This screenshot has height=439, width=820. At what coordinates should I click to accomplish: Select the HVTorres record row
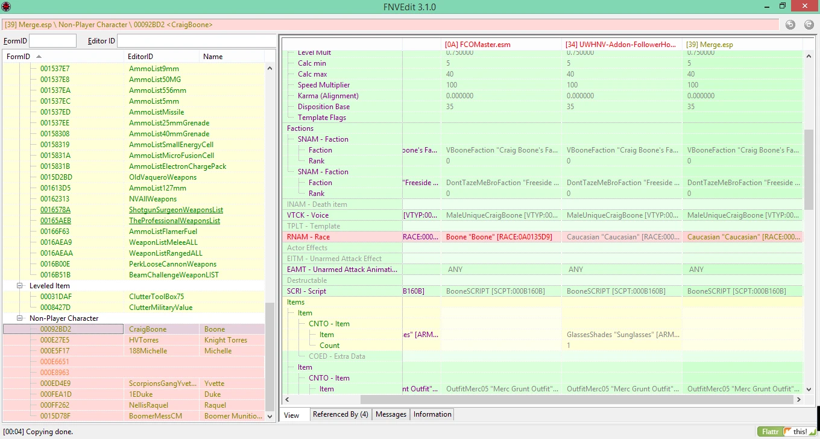[133, 340]
